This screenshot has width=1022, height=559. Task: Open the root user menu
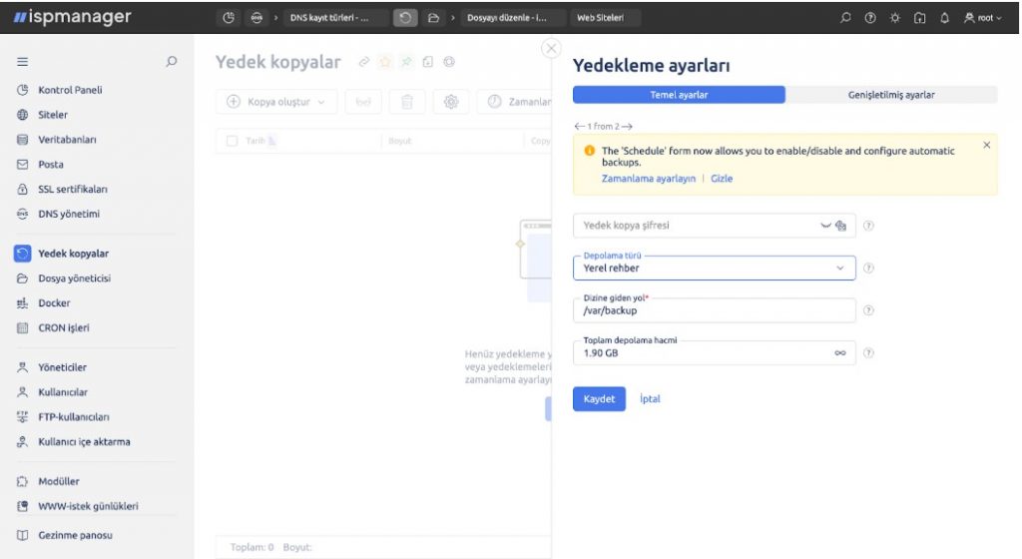[983, 18]
